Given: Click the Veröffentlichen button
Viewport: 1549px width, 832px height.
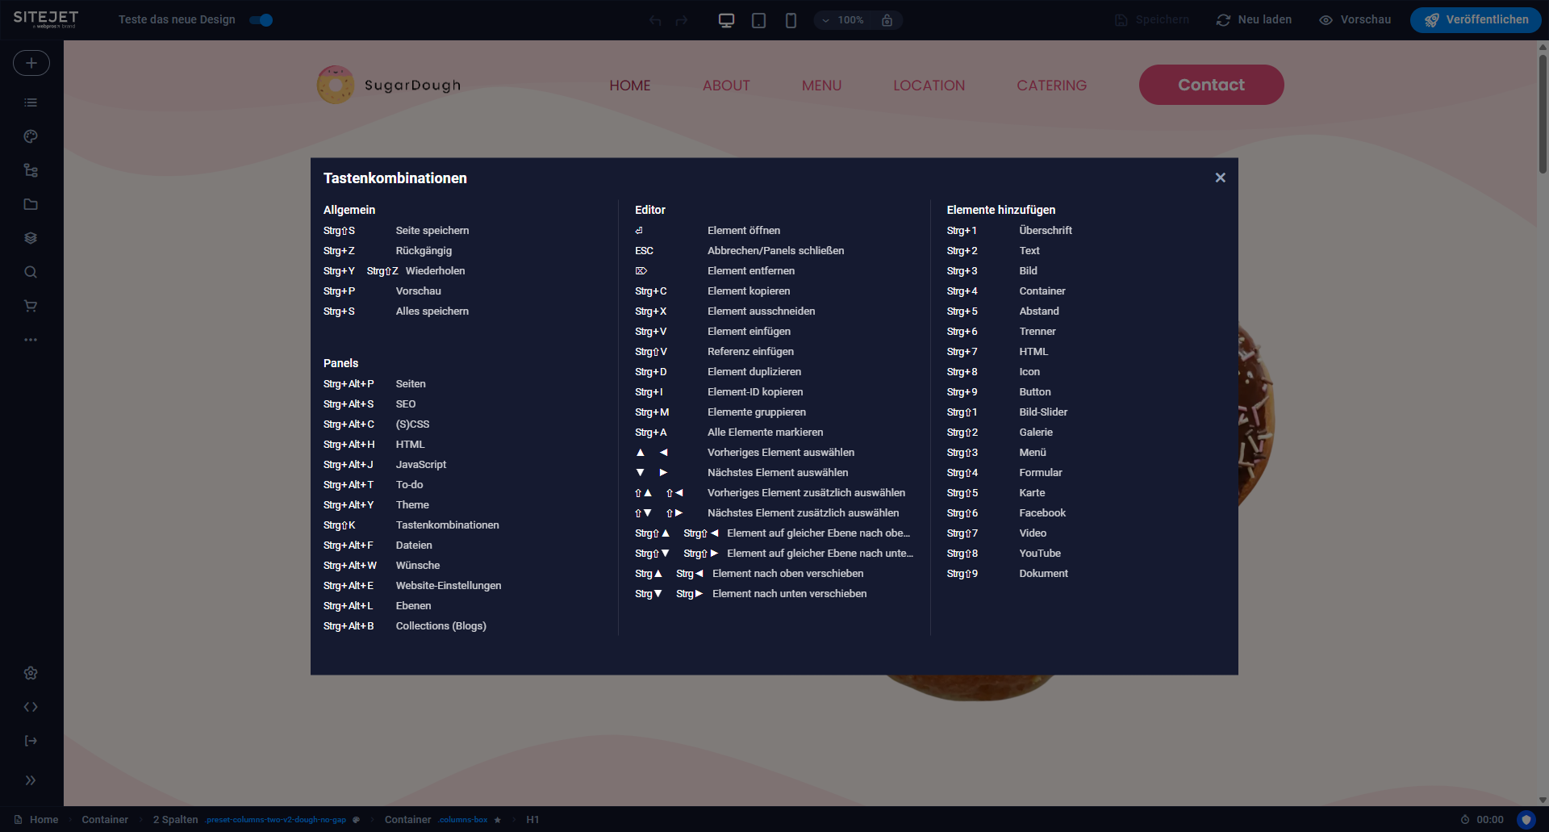Looking at the screenshot, I should [x=1476, y=20].
